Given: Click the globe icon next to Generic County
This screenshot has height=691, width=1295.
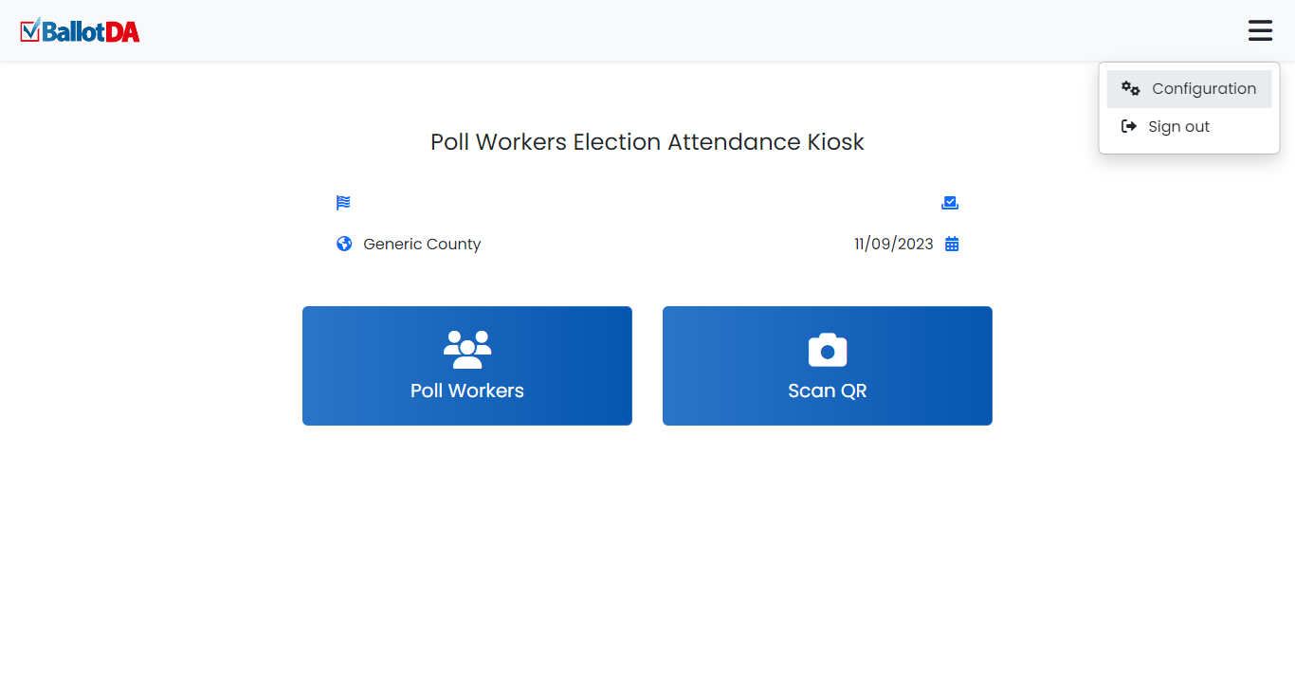Looking at the screenshot, I should tap(344, 244).
